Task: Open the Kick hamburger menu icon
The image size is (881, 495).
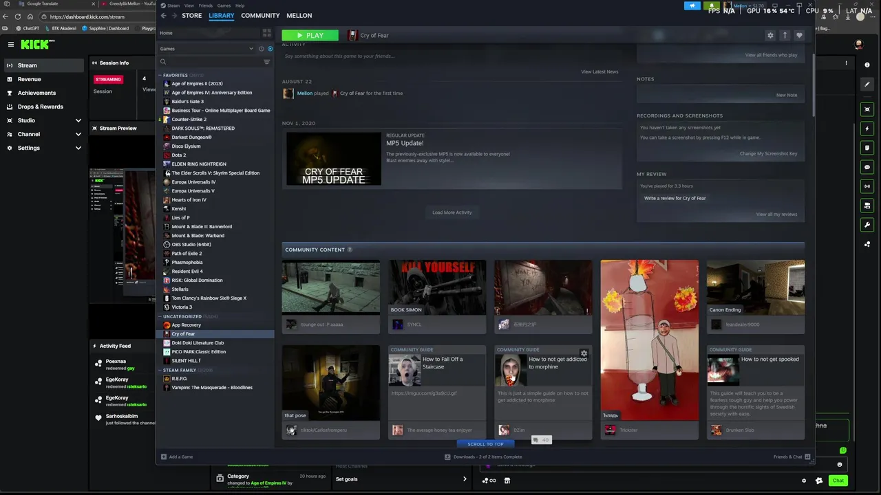Action: [x=10, y=44]
